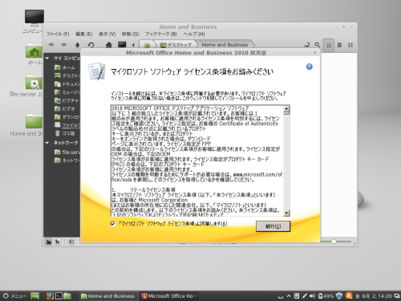Image resolution: width=401 pixels, height=301 pixels.
Task: Jump to home folder via toolbar house icon
Action: point(108,45)
